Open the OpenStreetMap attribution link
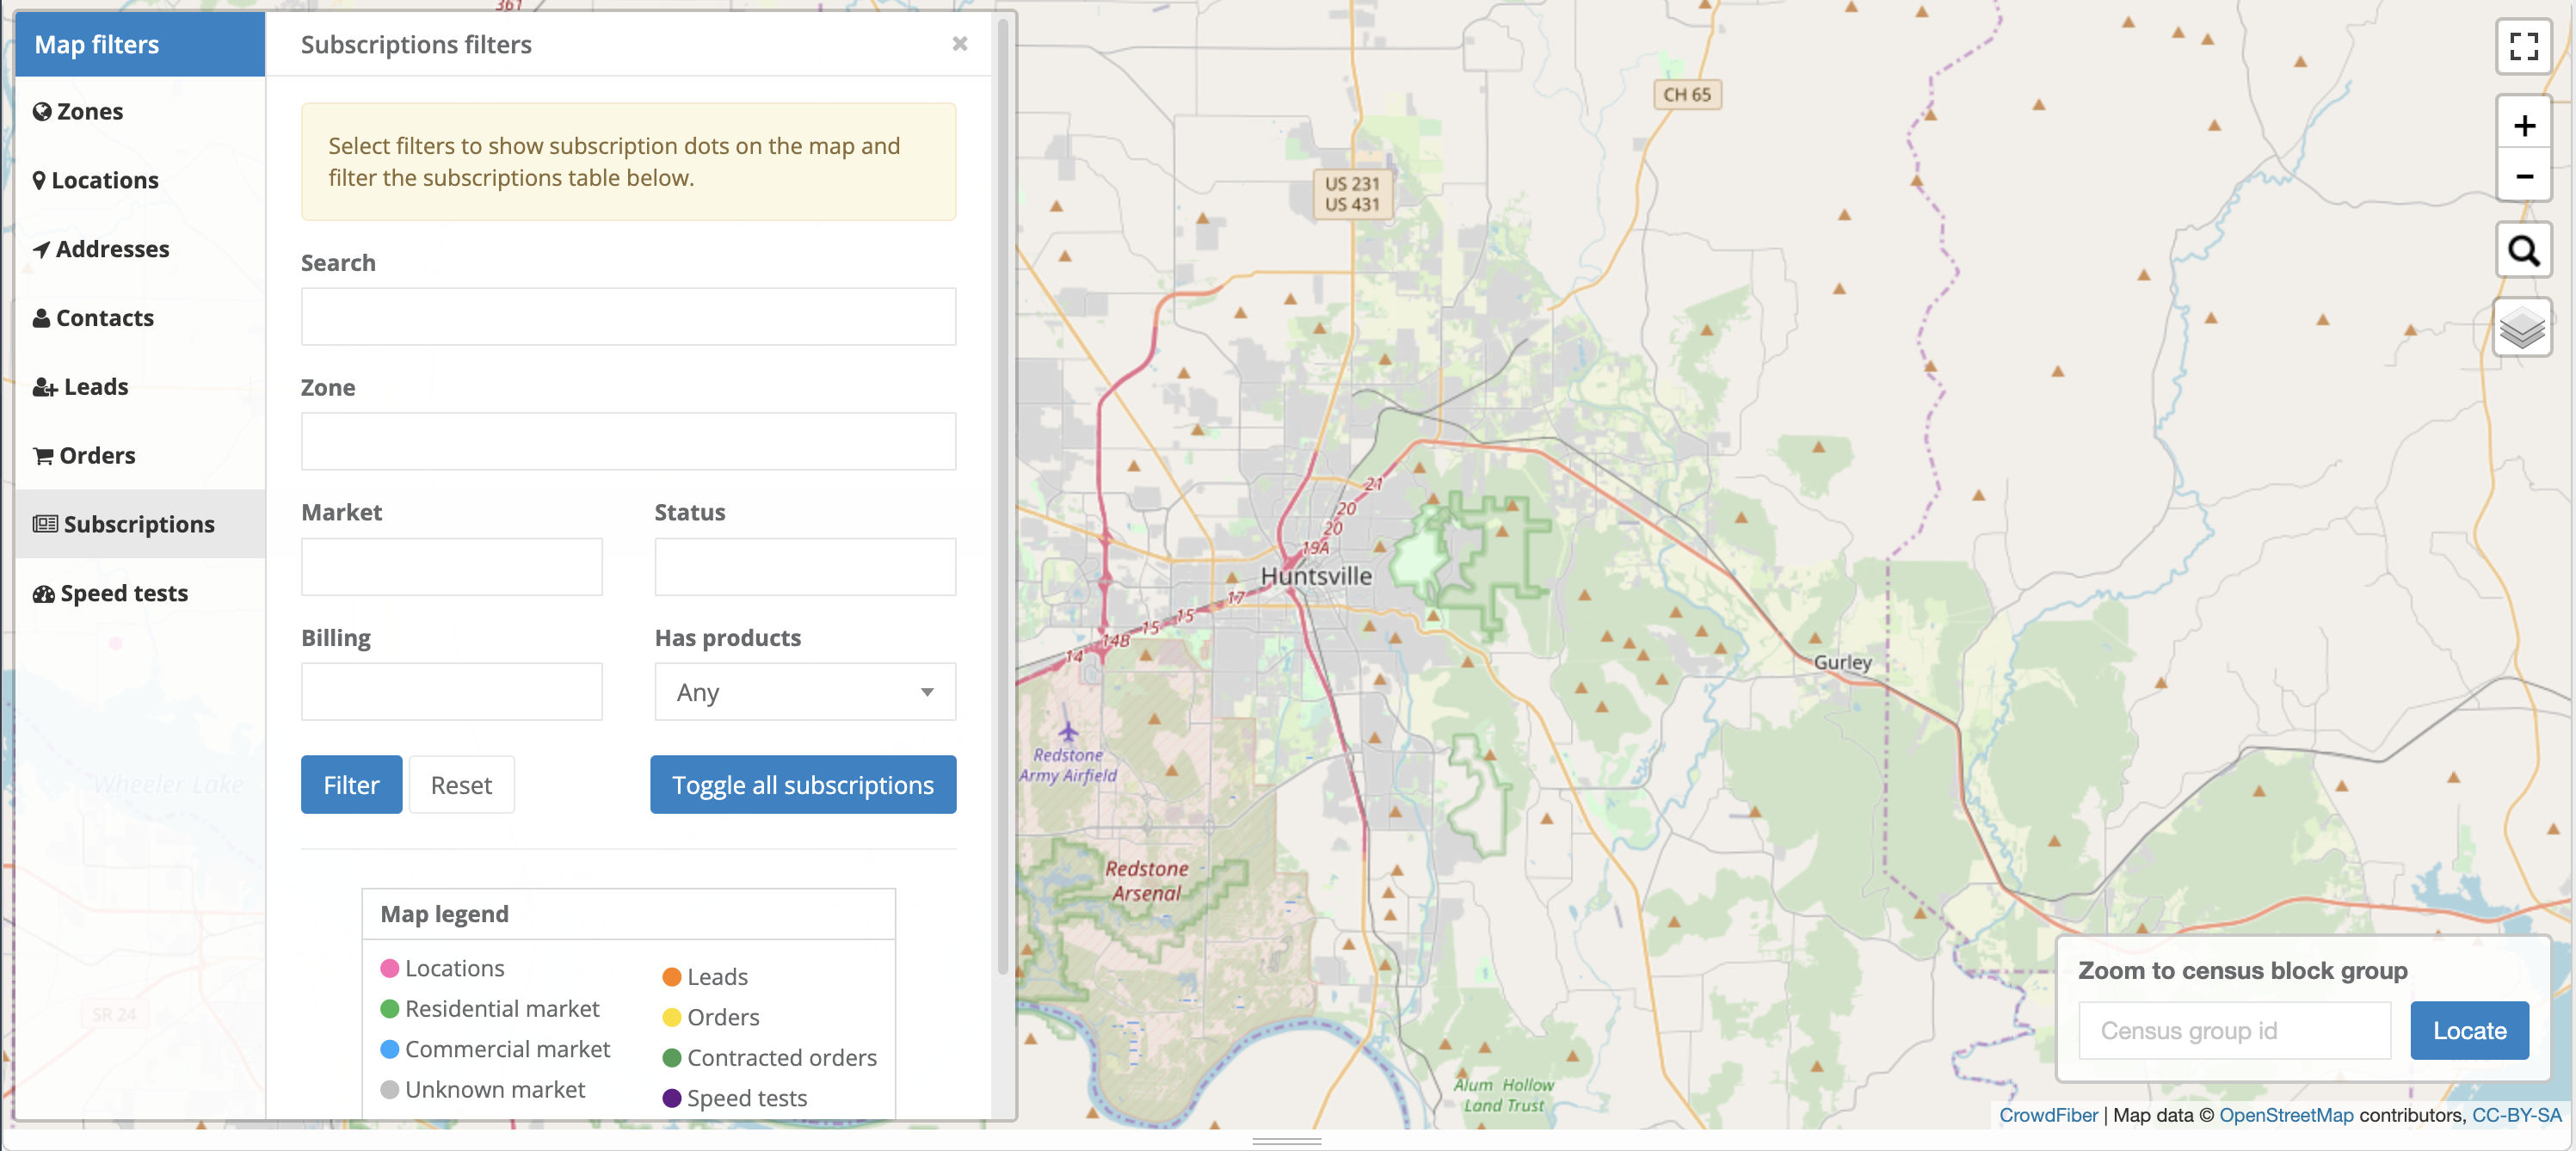2576x1151 pixels. coord(2285,1115)
